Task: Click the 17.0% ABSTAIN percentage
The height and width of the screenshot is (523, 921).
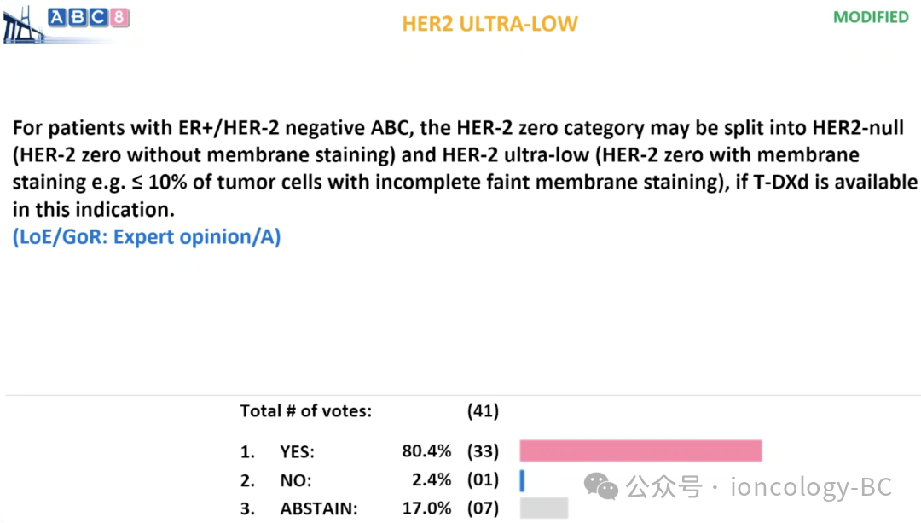Action: tap(426, 508)
